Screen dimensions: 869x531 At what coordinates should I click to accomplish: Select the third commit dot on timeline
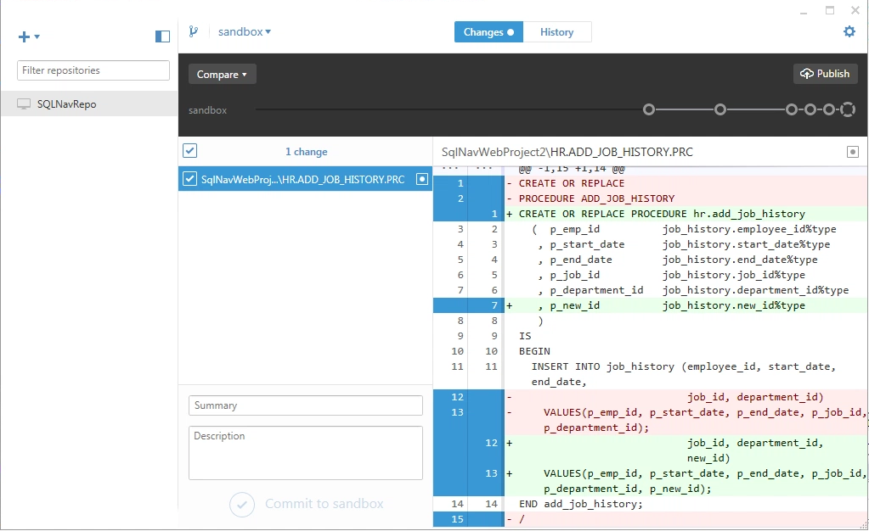(792, 109)
